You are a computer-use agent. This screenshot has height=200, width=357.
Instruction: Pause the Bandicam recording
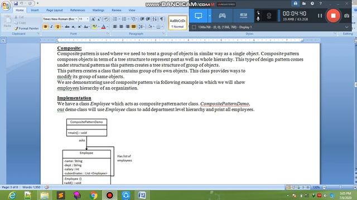pos(320,16)
